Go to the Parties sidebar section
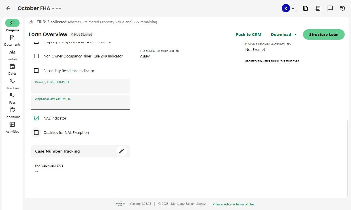 pos(12,55)
